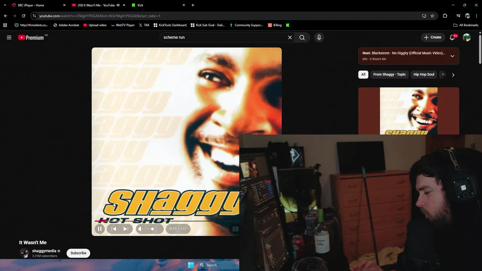Open the Community Support bookmark
The image size is (482, 271).
tap(246, 25)
